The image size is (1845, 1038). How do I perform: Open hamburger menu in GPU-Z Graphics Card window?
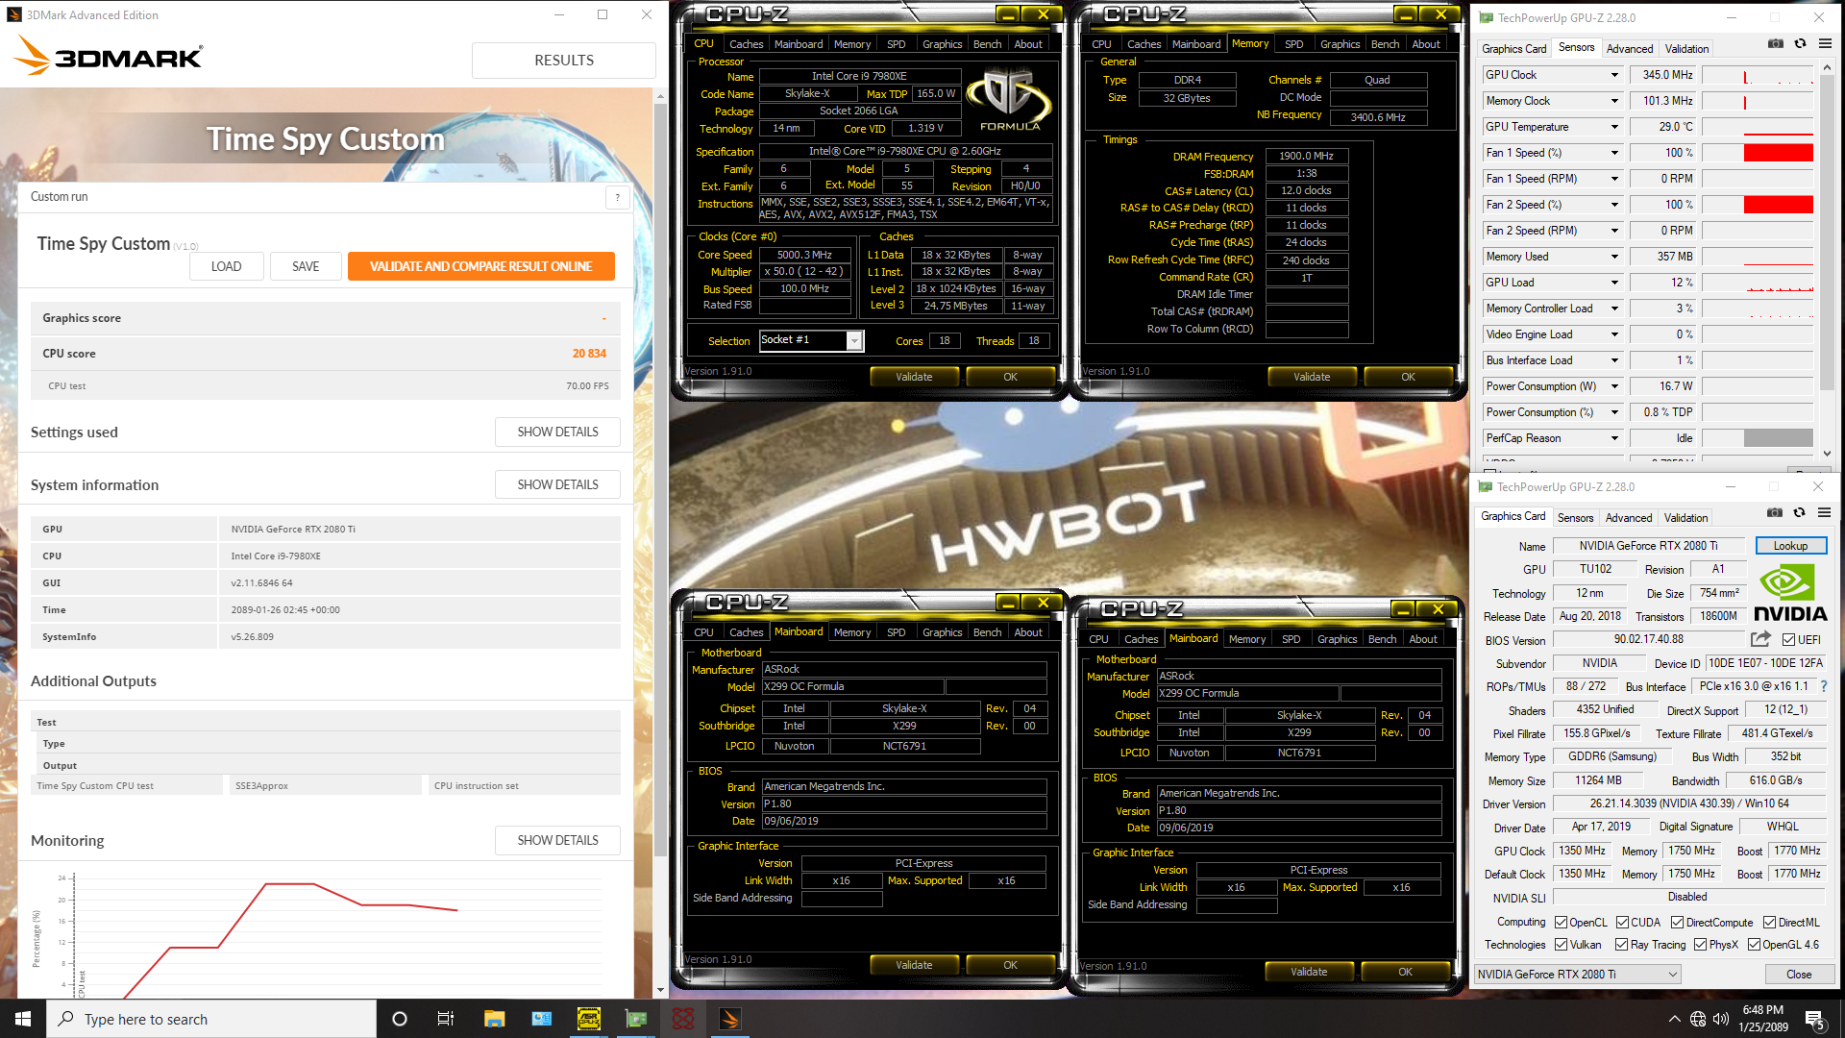click(1824, 512)
